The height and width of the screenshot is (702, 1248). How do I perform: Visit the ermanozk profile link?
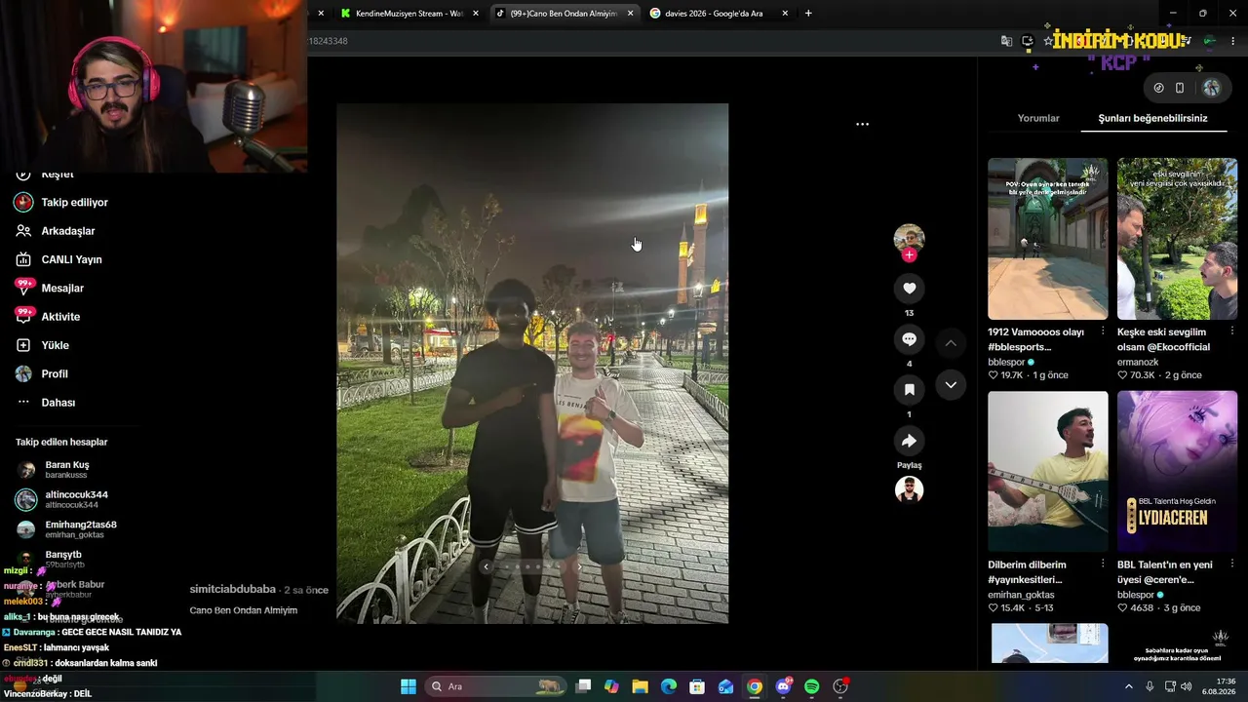pyautogui.click(x=1138, y=362)
